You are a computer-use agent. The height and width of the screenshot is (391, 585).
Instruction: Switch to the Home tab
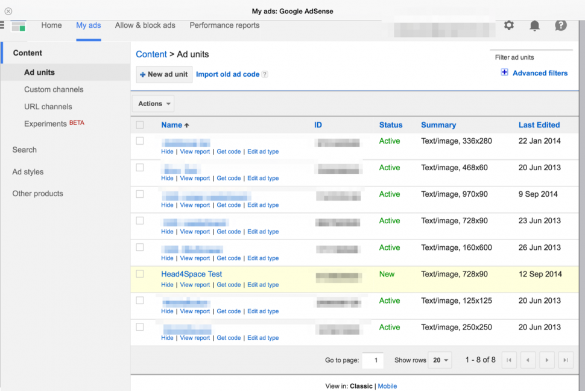51,25
